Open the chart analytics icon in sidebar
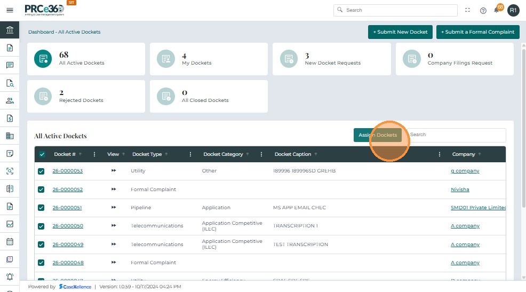Screen dimensions: 526x292 point(10,224)
